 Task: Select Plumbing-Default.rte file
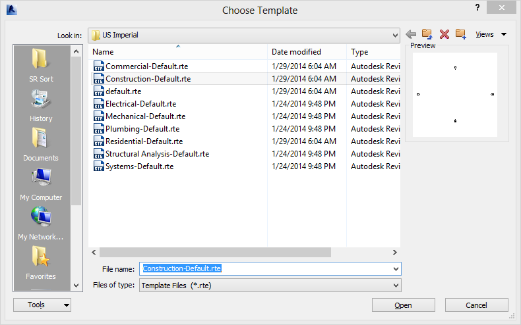tap(142, 129)
